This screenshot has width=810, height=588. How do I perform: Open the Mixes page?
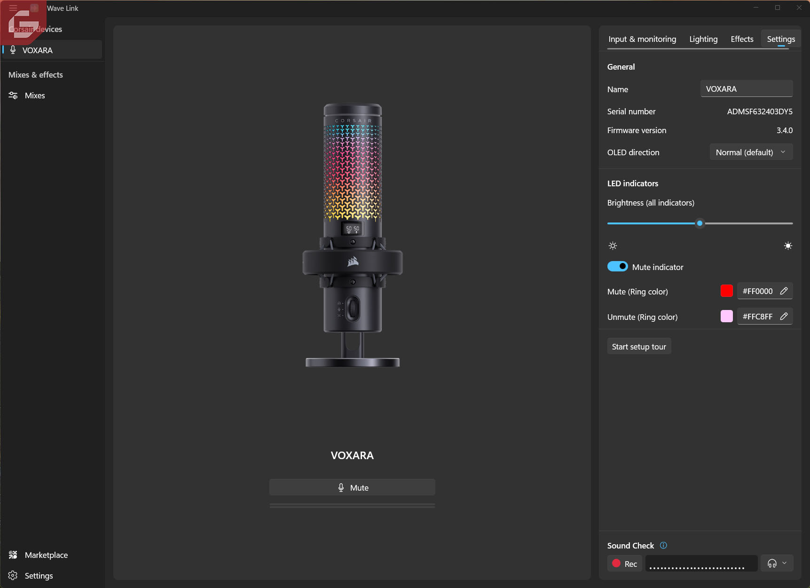point(52,95)
